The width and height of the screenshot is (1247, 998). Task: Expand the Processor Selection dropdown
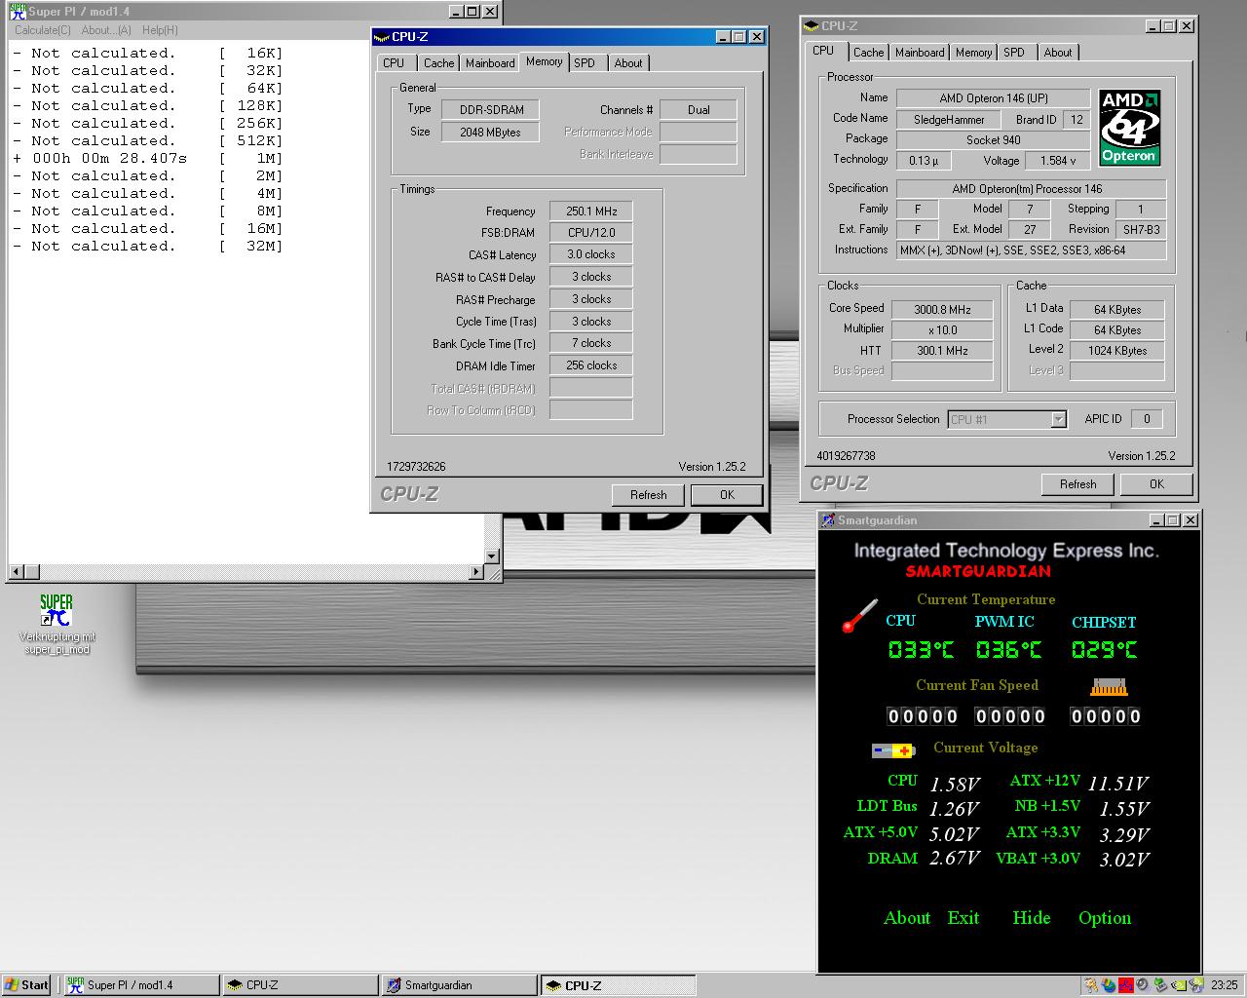click(x=1058, y=419)
